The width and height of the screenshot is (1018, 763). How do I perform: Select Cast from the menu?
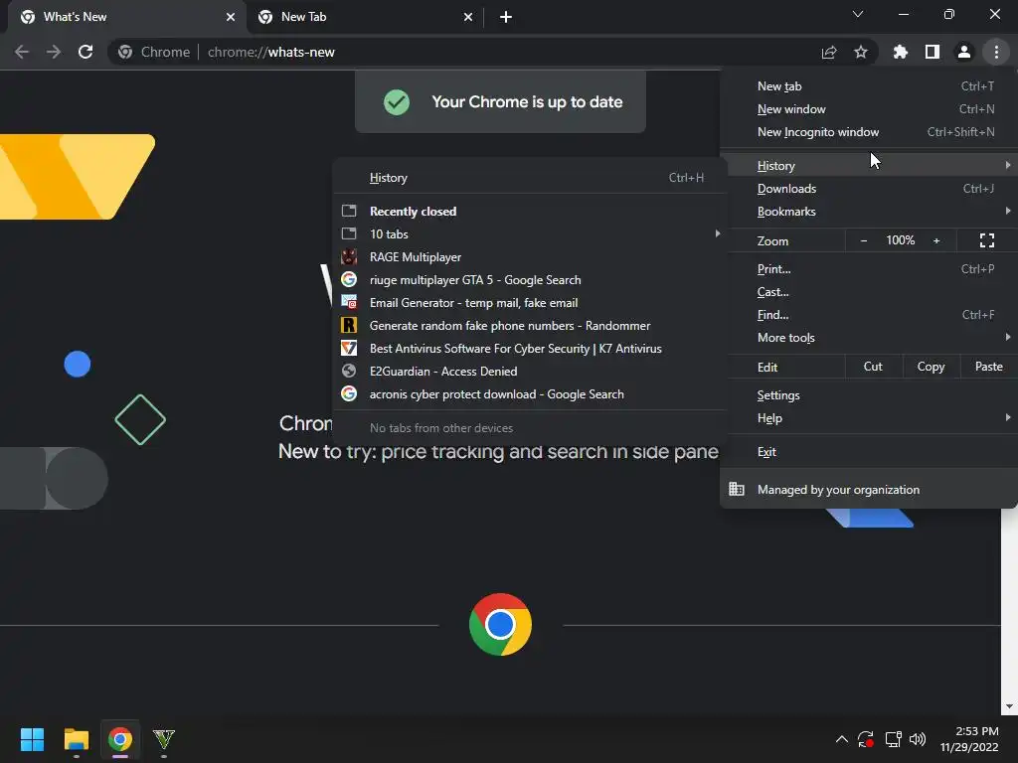pos(869,292)
